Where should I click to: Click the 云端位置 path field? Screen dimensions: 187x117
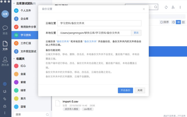click(99, 23)
